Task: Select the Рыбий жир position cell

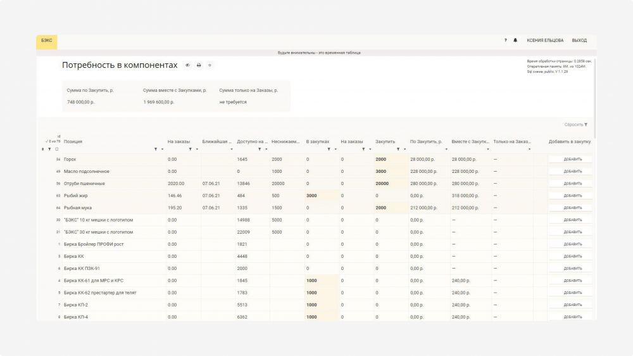Action: click(x=114, y=196)
